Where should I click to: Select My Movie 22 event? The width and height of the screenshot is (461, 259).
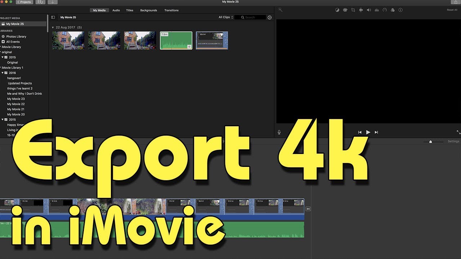16,104
